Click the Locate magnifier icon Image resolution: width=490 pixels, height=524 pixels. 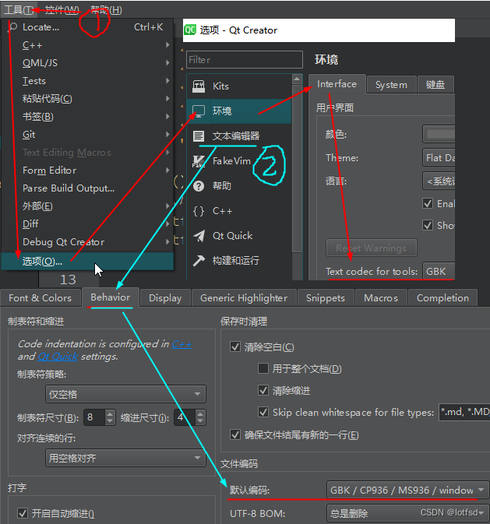12,26
